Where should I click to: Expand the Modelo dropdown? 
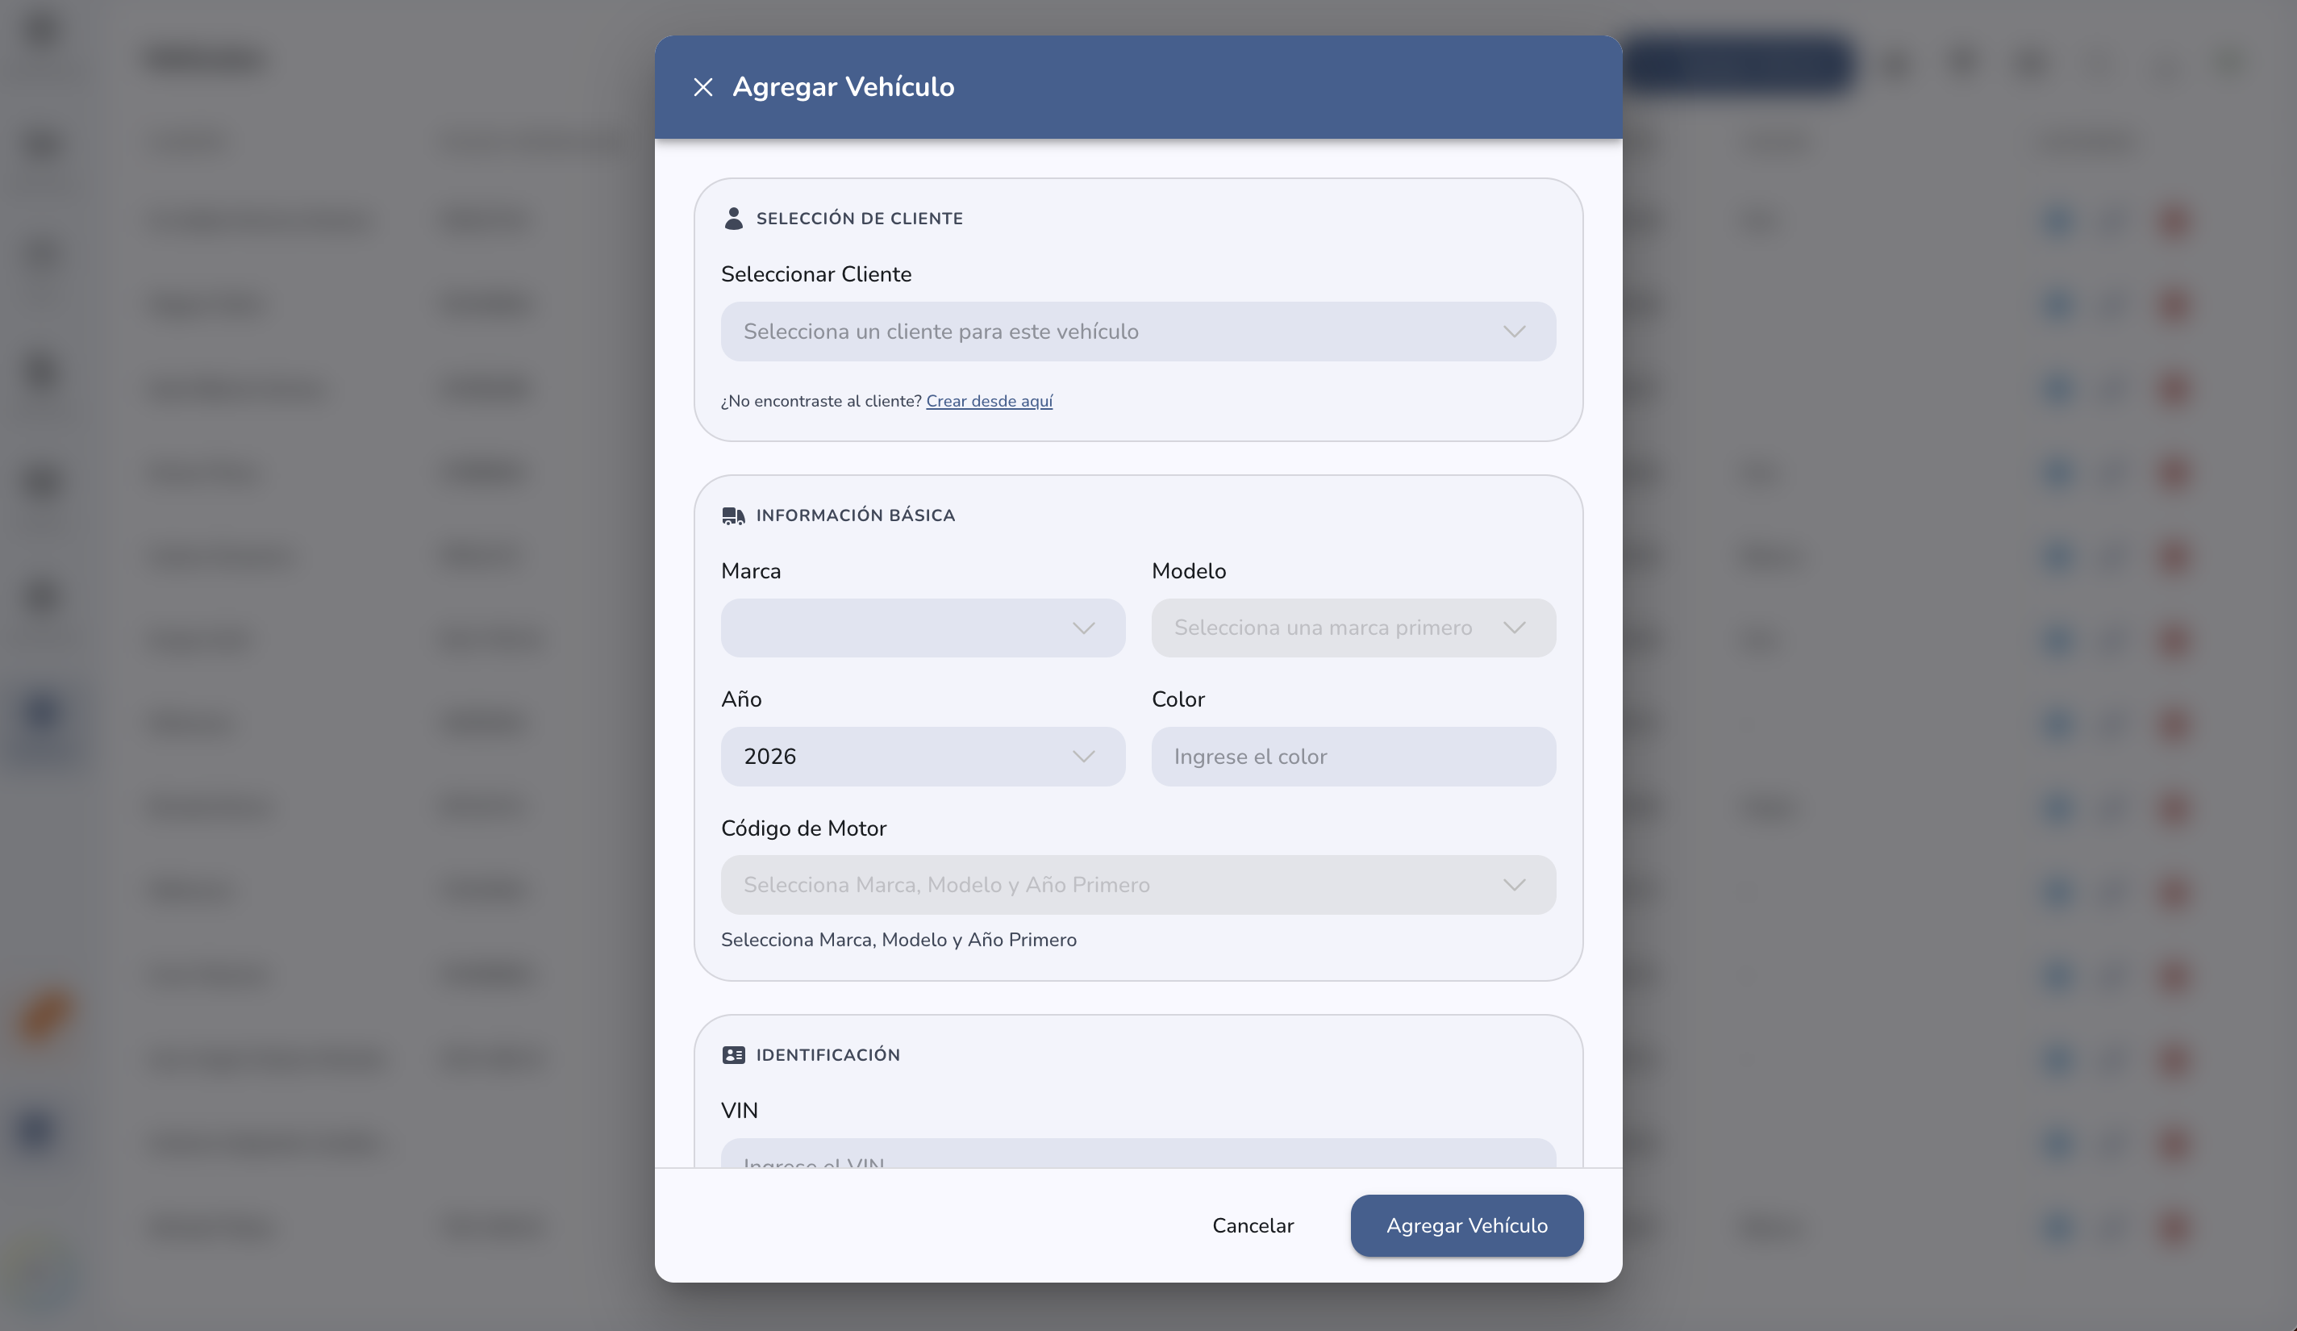click(1353, 628)
